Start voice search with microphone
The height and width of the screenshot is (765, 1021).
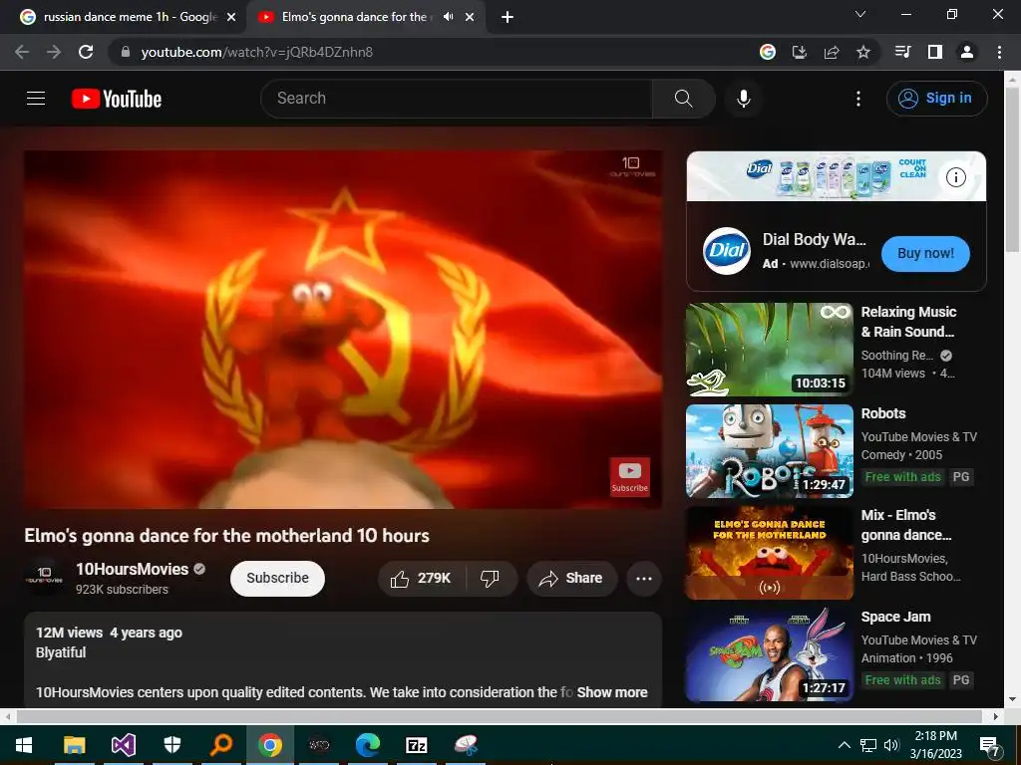pyautogui.click(x=743, y=99)
